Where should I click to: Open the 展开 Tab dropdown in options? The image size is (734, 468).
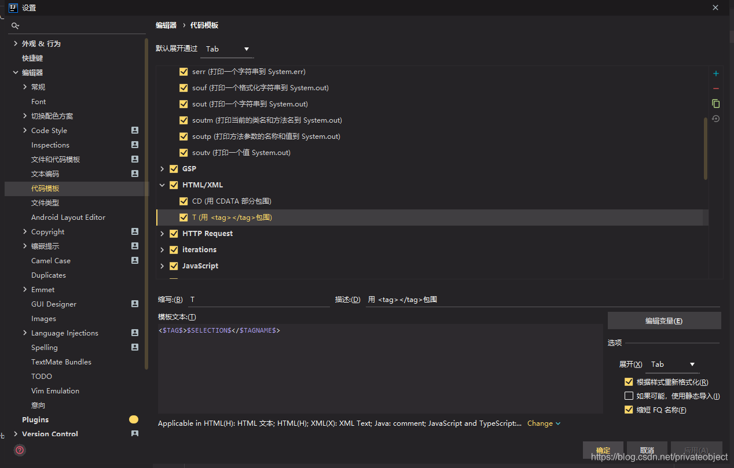click(x=673, y=364)
